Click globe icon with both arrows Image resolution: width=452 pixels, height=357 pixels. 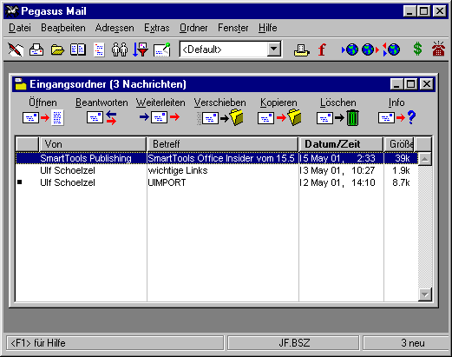[x=391, y=50]
